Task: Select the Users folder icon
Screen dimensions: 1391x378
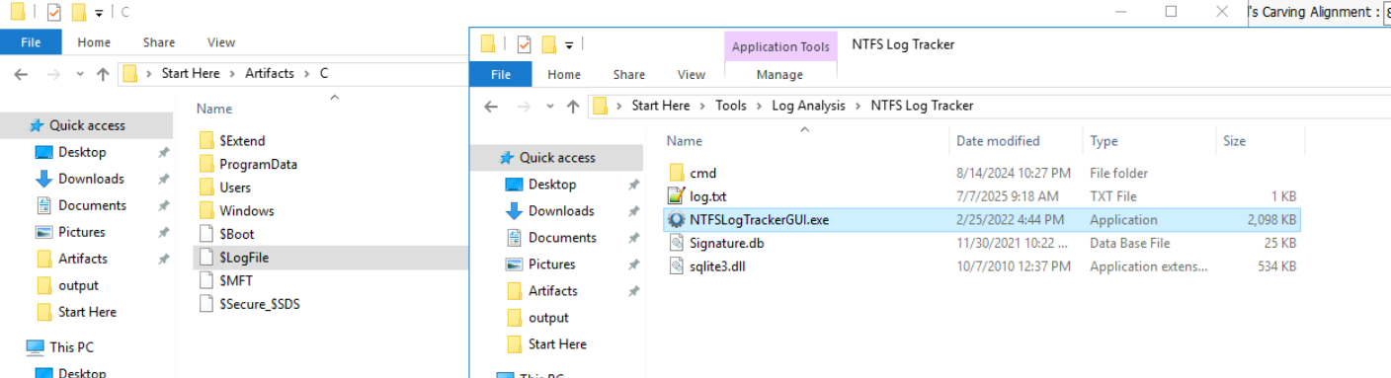Action: click(205, 188)
